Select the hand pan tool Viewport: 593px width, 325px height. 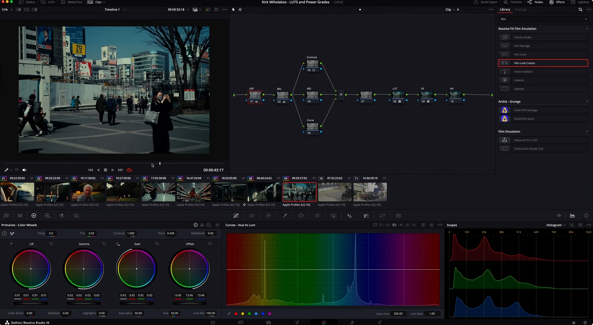click(x=240, y=9)
